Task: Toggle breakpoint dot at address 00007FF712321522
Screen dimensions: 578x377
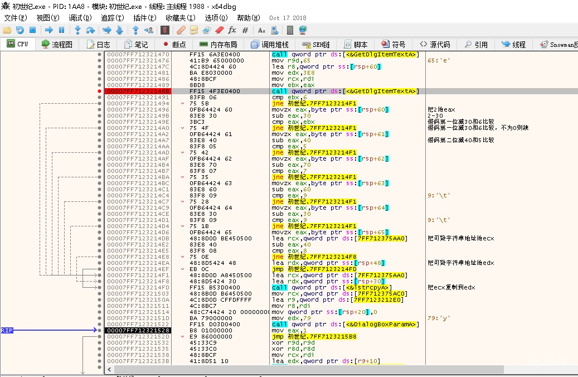Action: click(100, 324)
